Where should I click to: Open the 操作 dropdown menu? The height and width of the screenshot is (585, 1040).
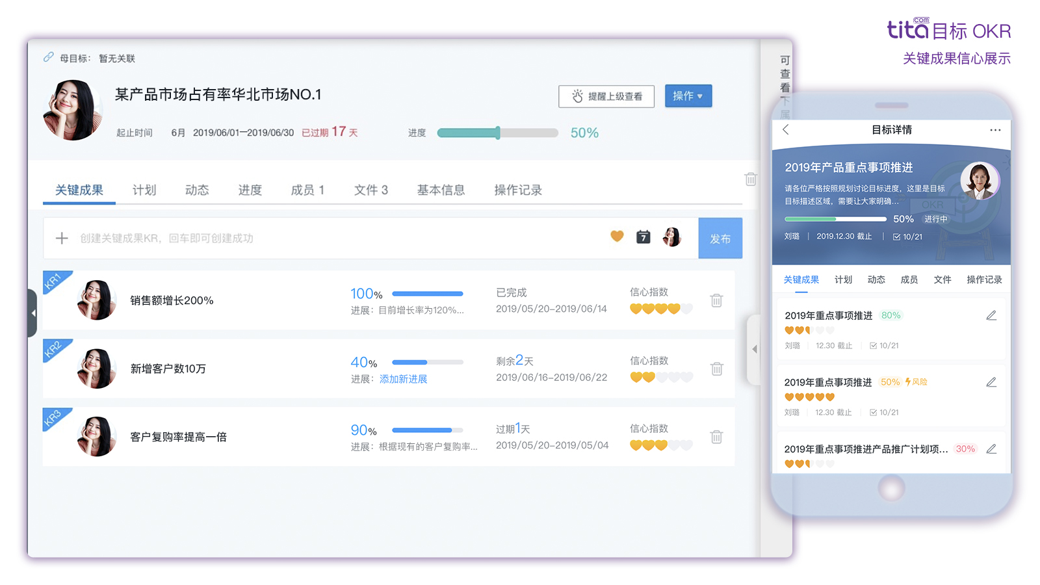click(688, 96)
